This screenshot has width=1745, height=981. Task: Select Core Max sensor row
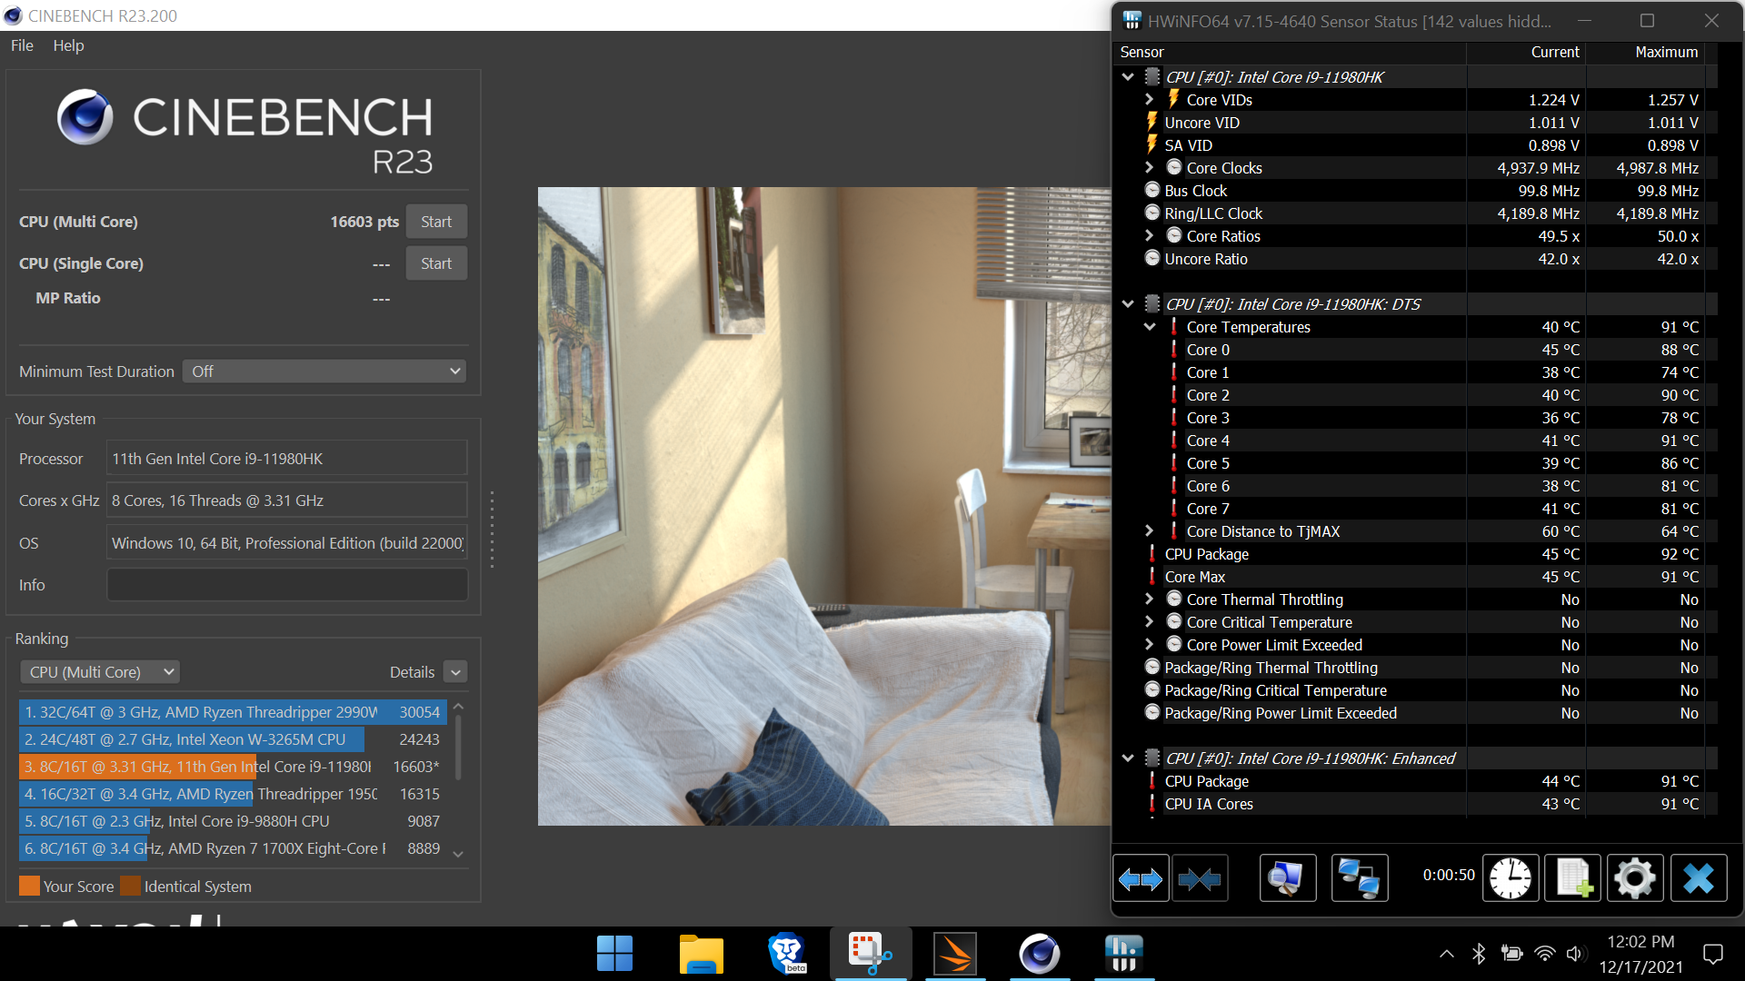coord(1416,577)
